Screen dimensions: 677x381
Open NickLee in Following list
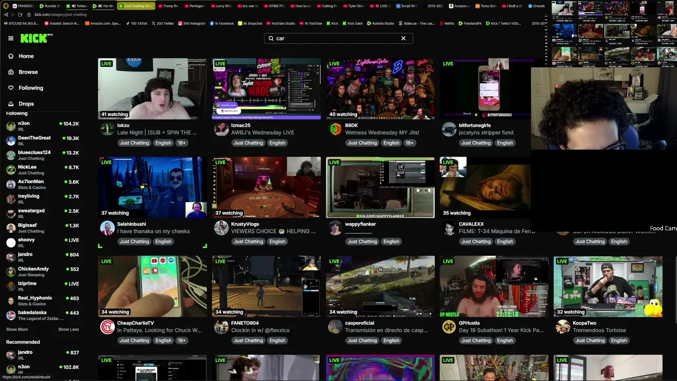tap(42, 169)
